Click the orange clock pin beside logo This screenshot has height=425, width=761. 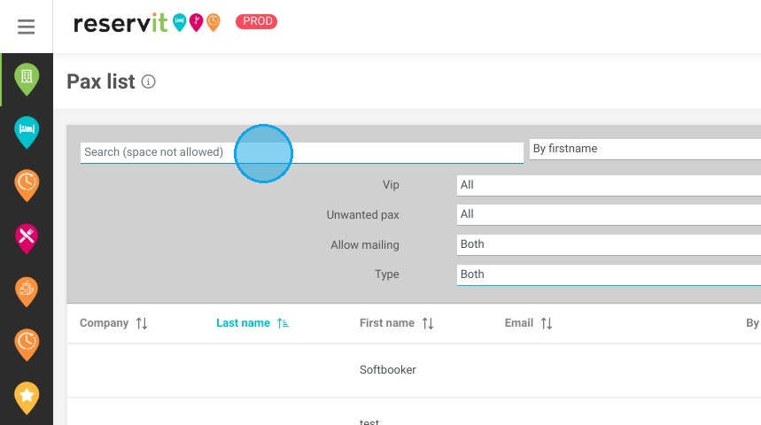click(x=213, y=22)
